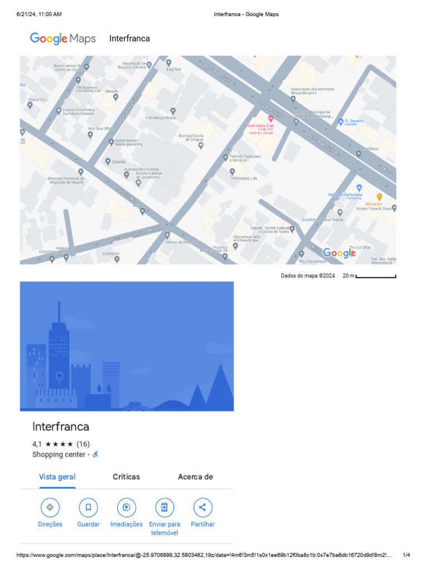Select the Clinica V.A.L map pin
This screenshot has width=427, height=569.
30,105
